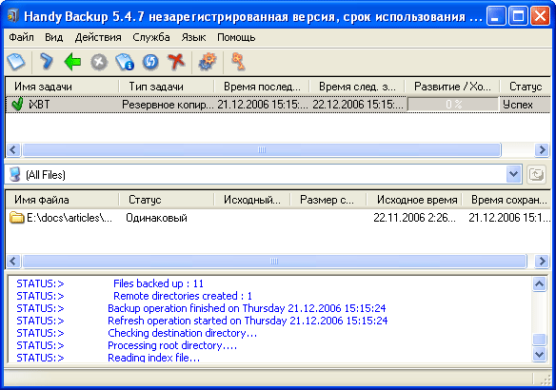Click the registration keys icon
Image resolution: width=556 pixels, height=390 pixels.
point(238,62)
